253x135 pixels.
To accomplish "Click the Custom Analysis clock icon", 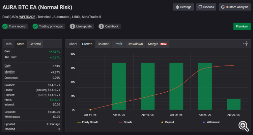I will (223, 7).
